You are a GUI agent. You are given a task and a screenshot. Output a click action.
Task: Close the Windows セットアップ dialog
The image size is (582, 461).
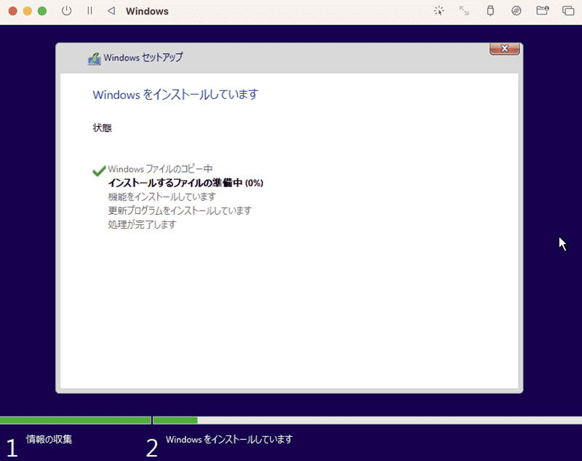(x=504, y=49)
